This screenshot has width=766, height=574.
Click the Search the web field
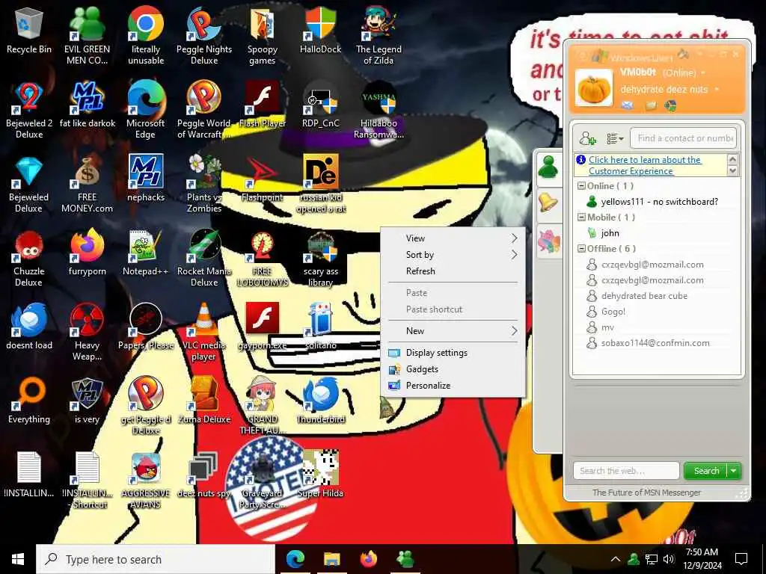(626, 471)
